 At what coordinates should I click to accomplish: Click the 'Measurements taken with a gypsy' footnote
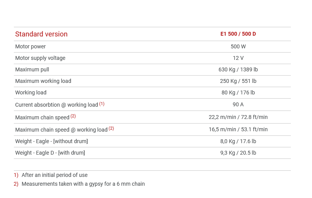pos(83,184)
